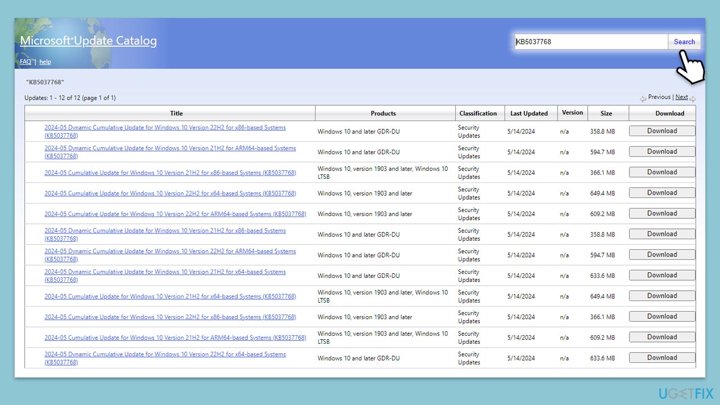
Task: Open Cumulative Update 22H2 x64-based Systems link
Action: pos(170,193)
